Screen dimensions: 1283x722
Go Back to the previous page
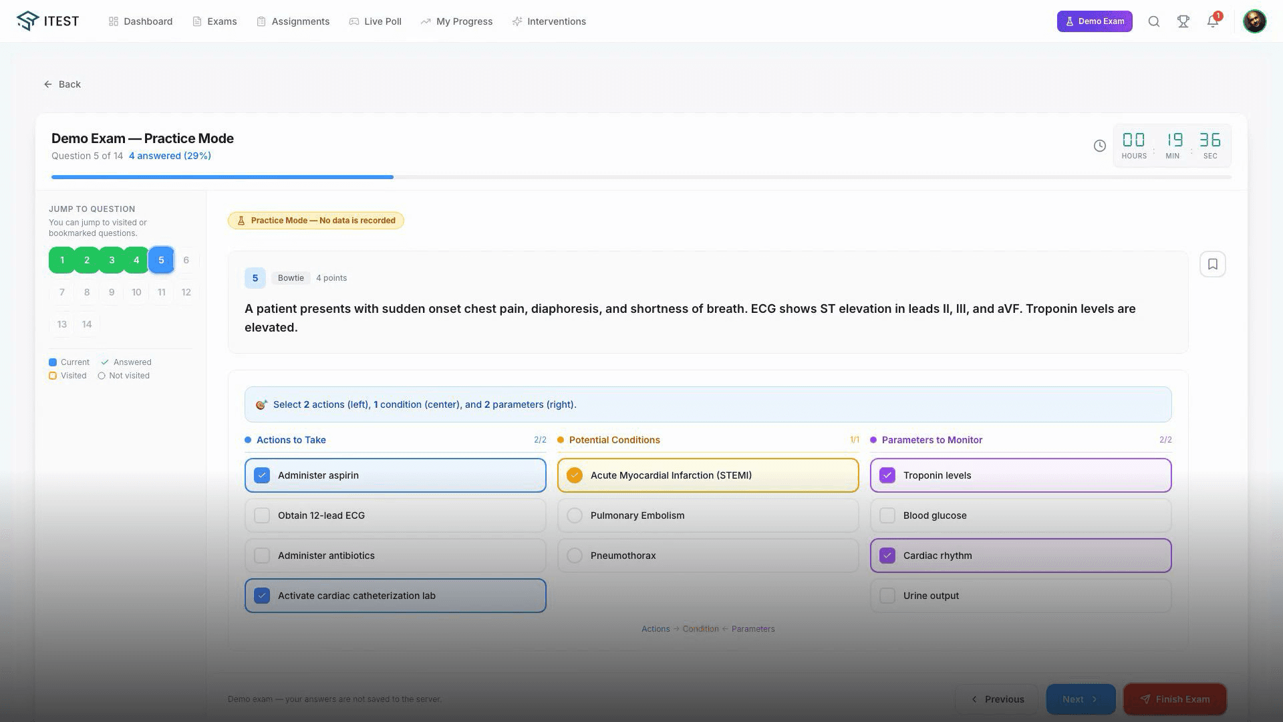(x=62, y=84)
